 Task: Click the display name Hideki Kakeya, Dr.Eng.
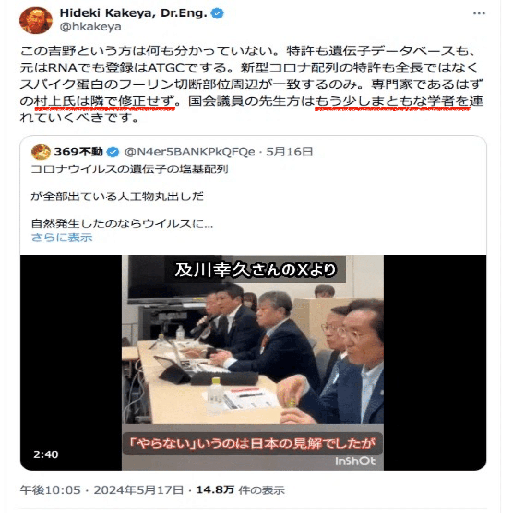133,13
